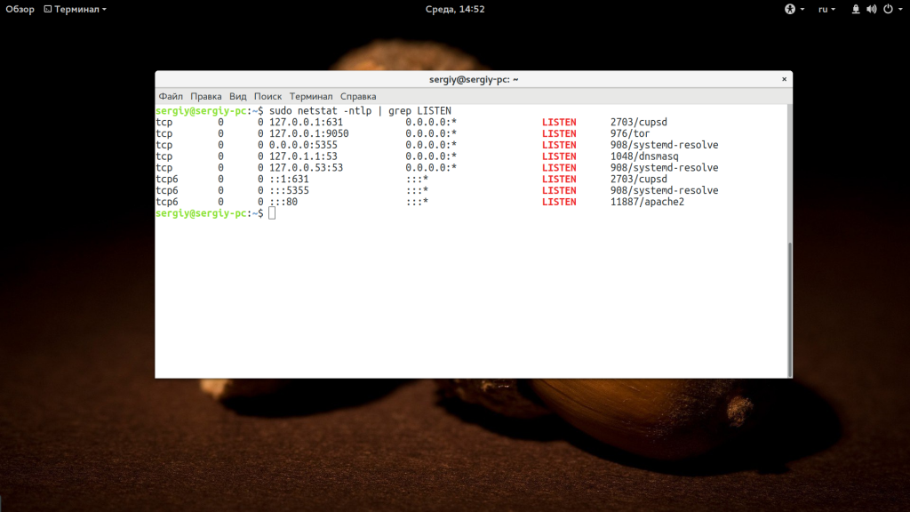Click the terminal prompt cursor line
Screen dimensions: 910x512
point(272,213)
